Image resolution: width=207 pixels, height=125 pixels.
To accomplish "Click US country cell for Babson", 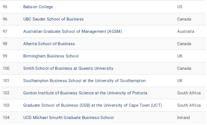I will (x=180, y=7).
